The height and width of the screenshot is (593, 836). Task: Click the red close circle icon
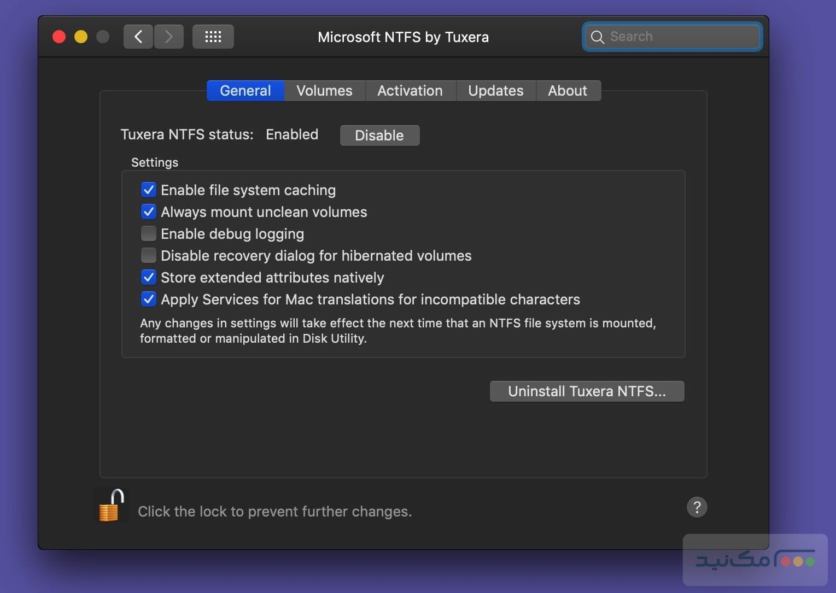[x=59, y=36]
